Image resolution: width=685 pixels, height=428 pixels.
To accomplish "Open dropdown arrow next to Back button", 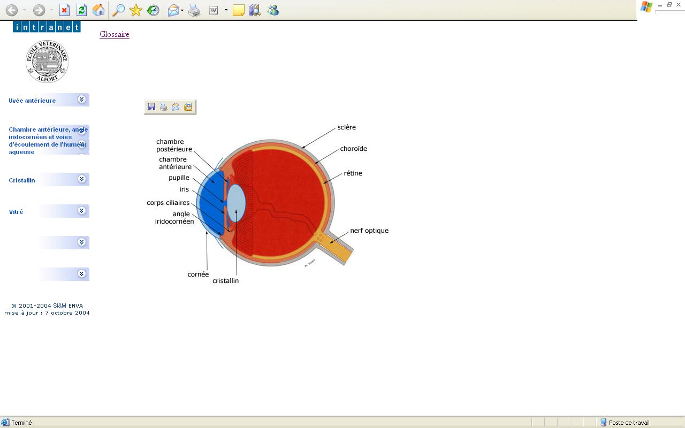I will 24,10.
